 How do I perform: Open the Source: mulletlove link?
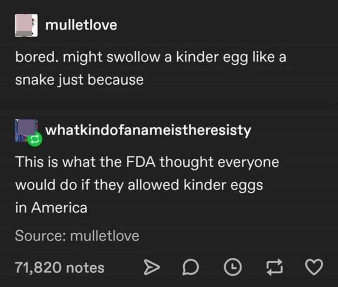click(x=77, y=236)
